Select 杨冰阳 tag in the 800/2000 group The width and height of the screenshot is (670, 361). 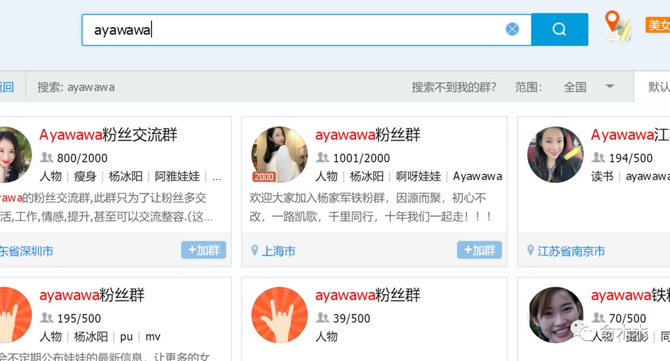tap(125, 176)
